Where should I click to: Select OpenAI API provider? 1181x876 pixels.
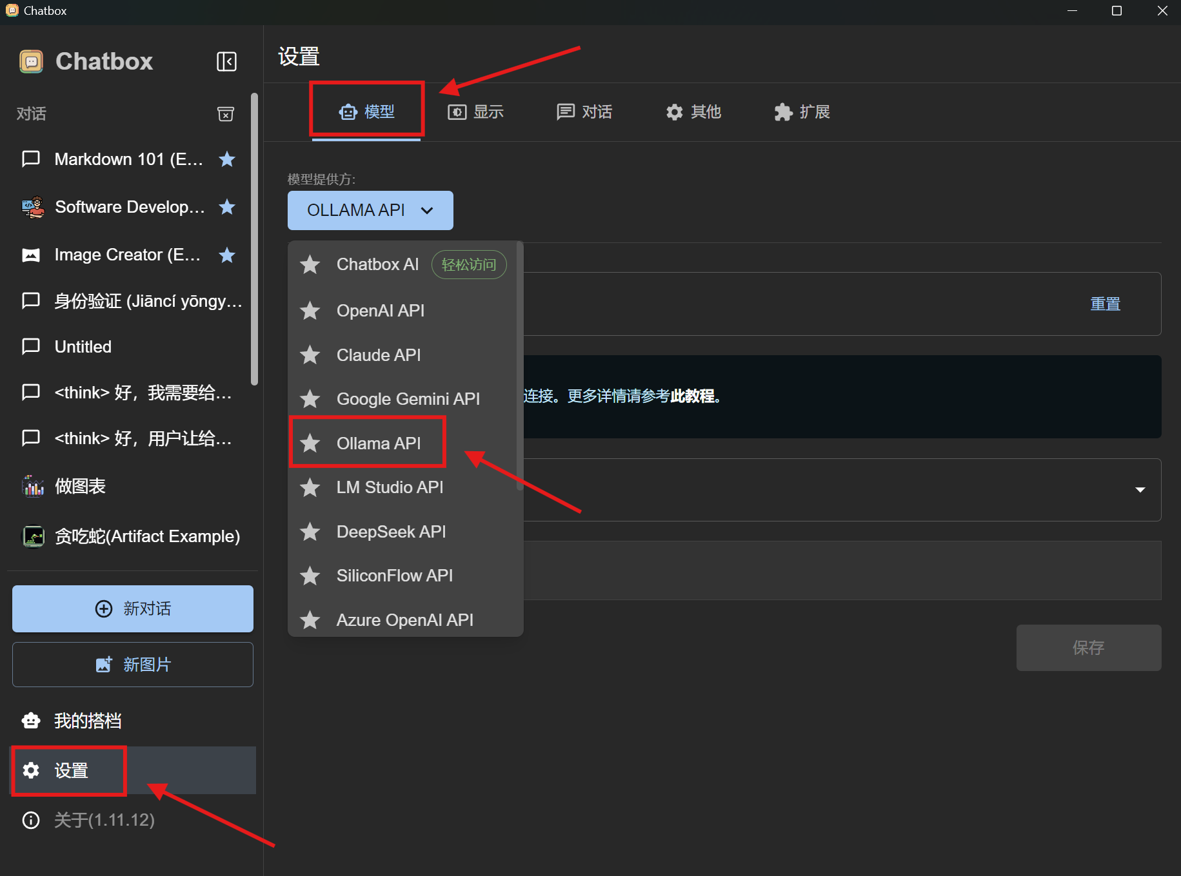click(402, 311)
